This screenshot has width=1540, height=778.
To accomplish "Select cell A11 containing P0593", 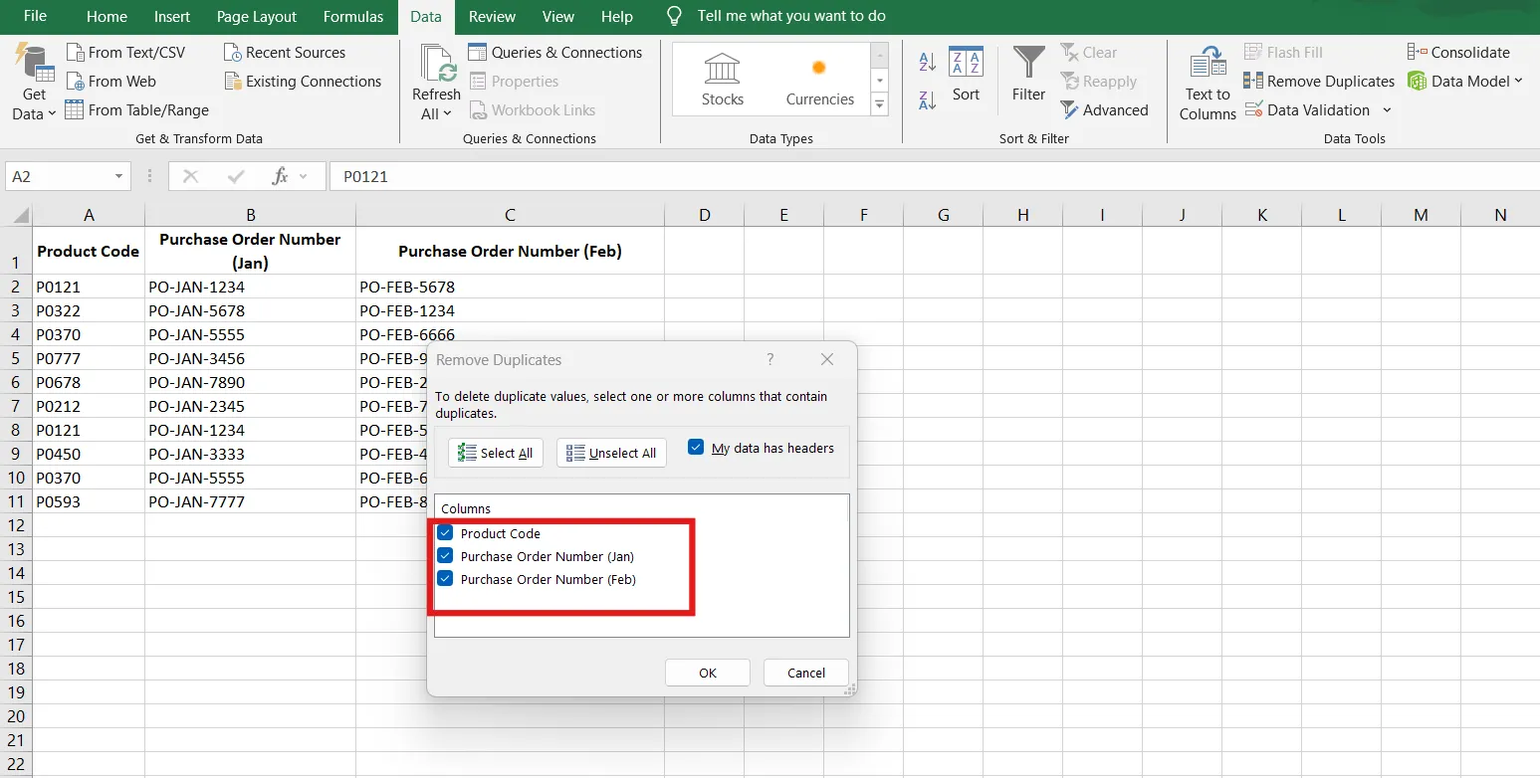I will pos(89,501).
